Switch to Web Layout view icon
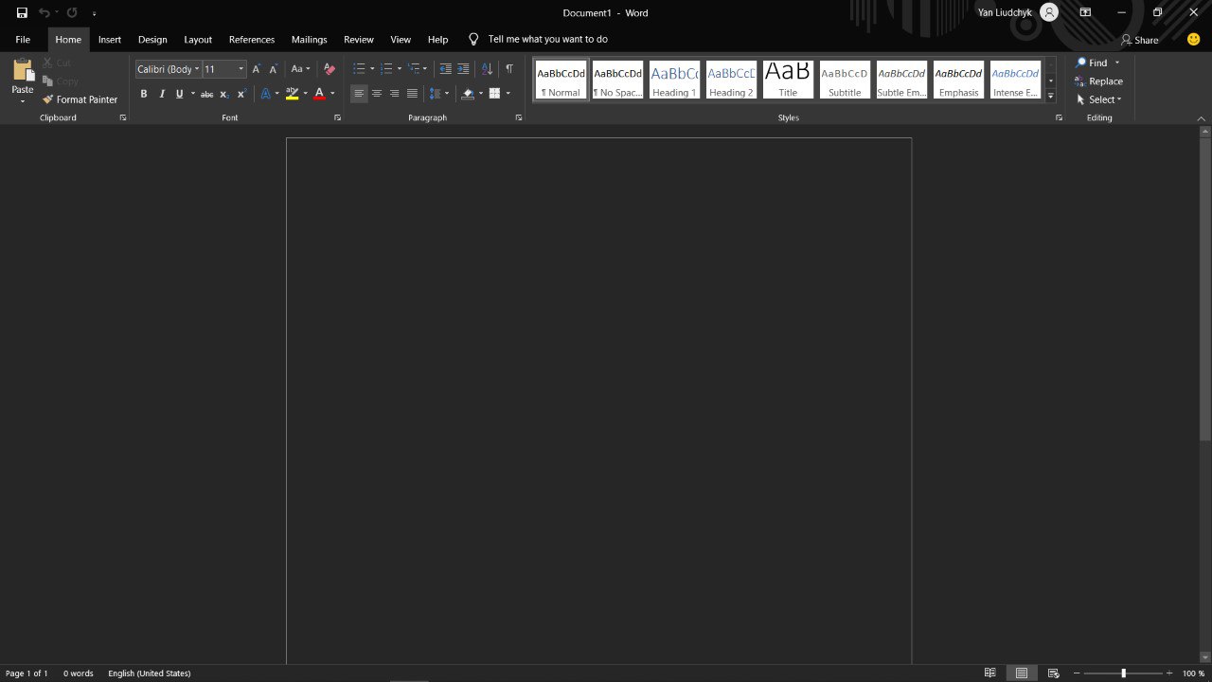 [x=1053, y=673]
